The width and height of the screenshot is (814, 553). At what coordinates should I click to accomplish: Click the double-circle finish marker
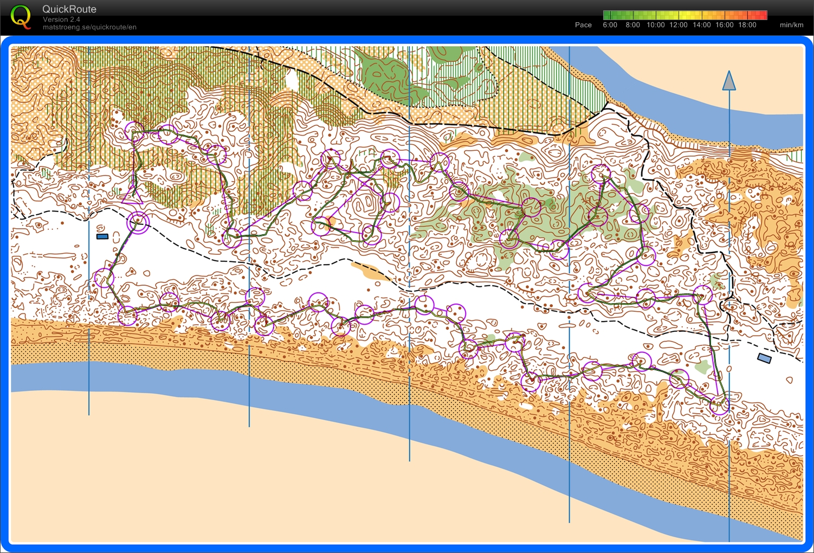(x=138, y=222)
